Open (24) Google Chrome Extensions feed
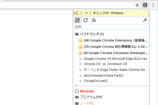The height and width of the screenshot is (105, 158). coord(116,40)
